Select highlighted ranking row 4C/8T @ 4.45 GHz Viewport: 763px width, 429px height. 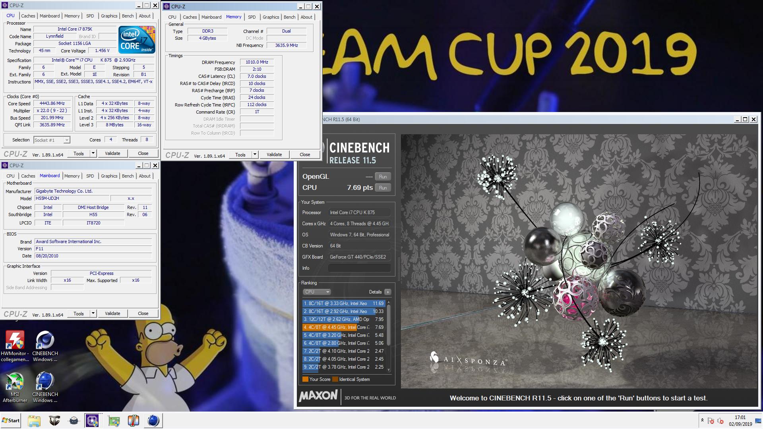point(343,327)
